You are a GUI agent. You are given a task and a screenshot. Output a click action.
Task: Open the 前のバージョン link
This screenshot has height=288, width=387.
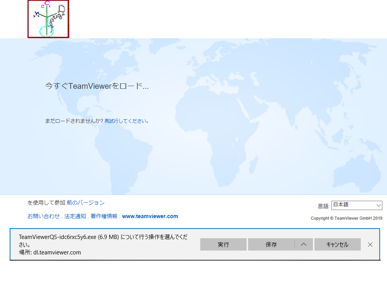(x=86, y=203)
